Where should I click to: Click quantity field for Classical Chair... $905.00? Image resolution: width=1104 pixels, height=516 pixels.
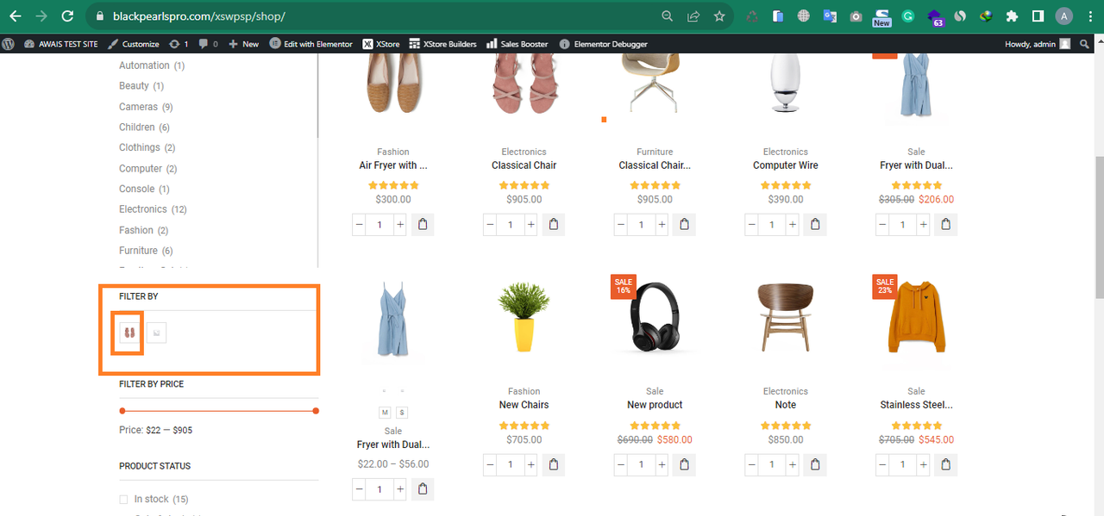(641, 225)
